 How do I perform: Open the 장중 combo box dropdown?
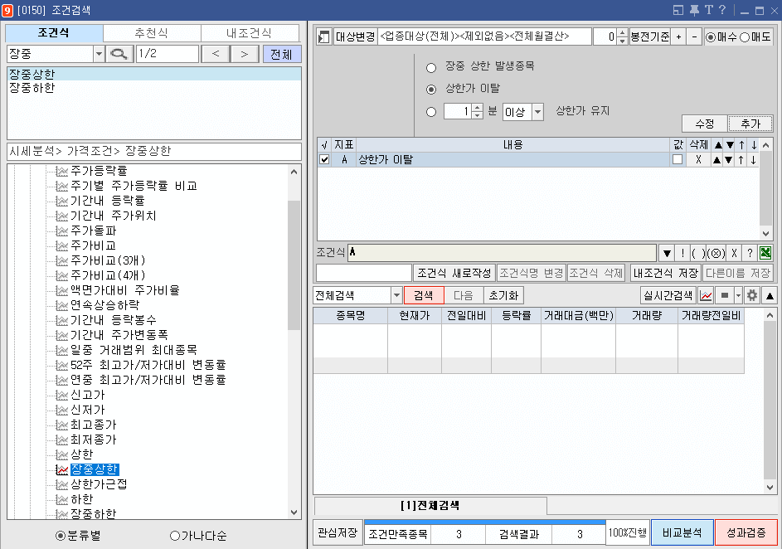99,53
